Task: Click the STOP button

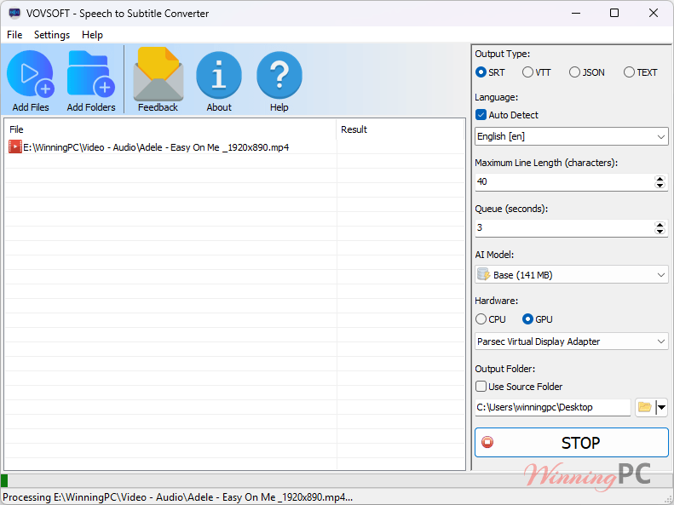Action: [x=571, y=442]
